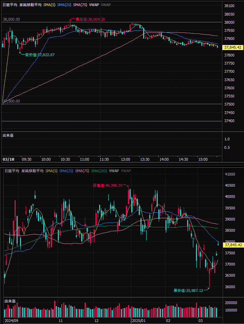Click the 日経平均 title of the daily chart

coord(12,171)
